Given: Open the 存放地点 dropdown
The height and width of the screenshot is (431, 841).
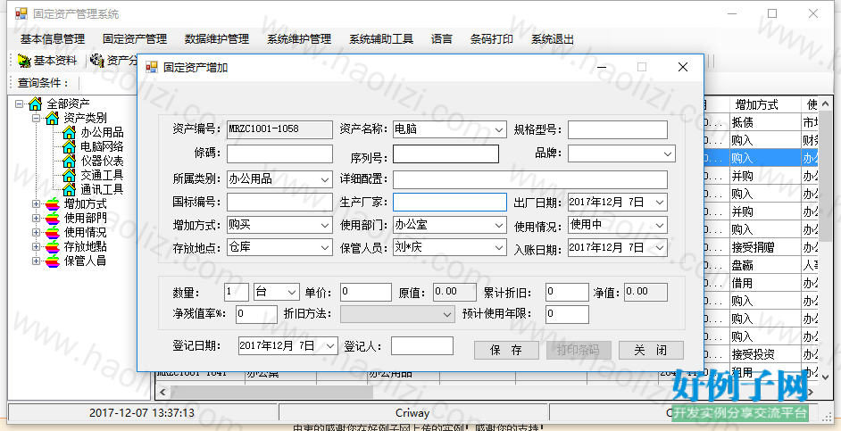Looking at the screenshot, I should [x=325, y=248].
